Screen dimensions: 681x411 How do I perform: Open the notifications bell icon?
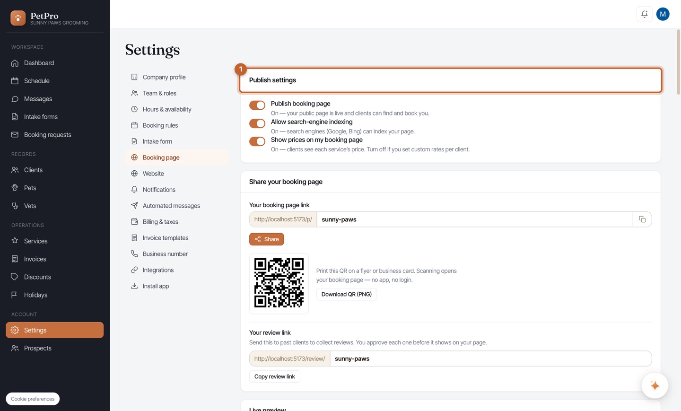pos(644,14)
